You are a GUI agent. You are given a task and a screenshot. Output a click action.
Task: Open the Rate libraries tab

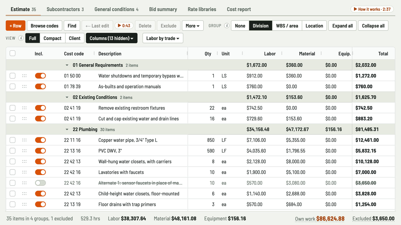point(202,9)
